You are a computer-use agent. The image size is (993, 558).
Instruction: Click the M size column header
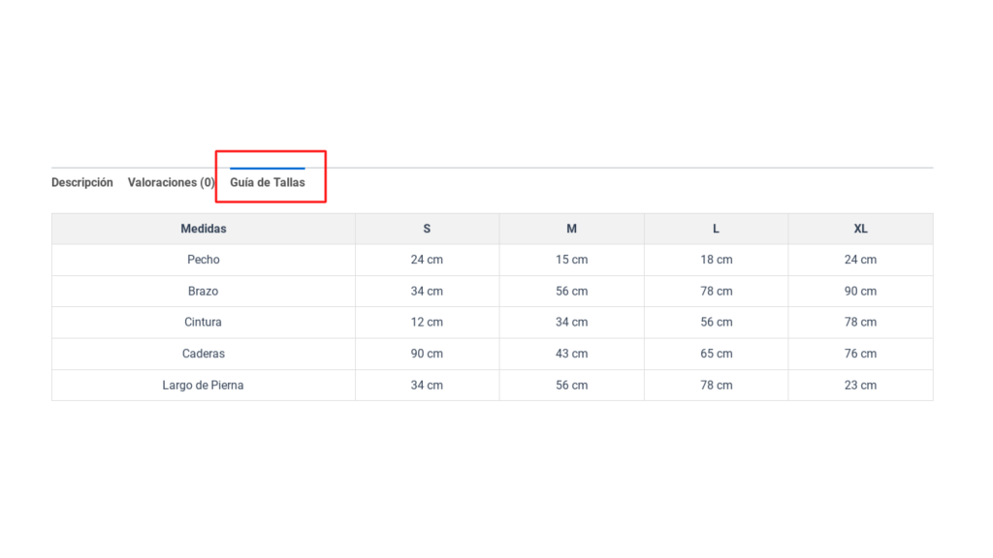pos(572,229)
